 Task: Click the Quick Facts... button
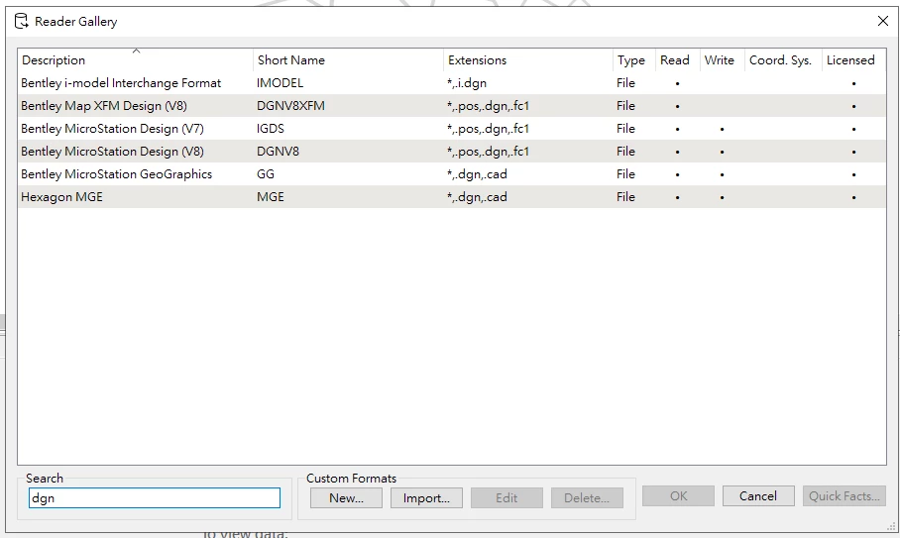[x=844, y=496]
